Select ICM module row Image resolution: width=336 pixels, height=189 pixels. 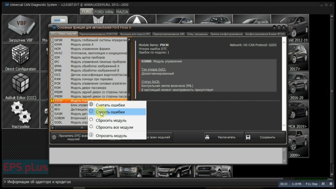[x=89, y=57]
